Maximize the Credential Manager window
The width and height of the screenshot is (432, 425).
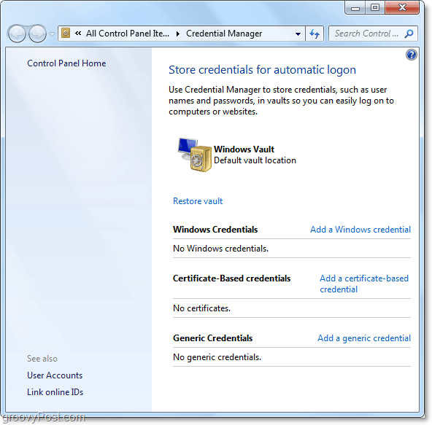click(x=374, y=7)
